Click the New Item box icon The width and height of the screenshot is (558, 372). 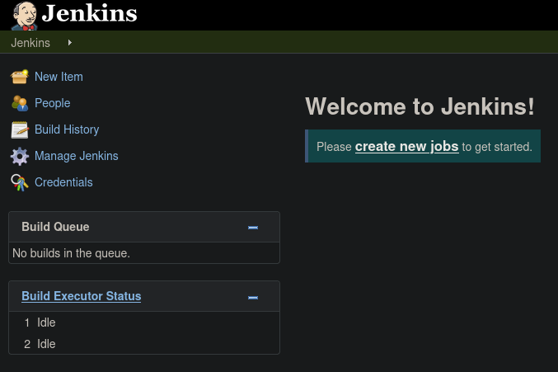20,77
